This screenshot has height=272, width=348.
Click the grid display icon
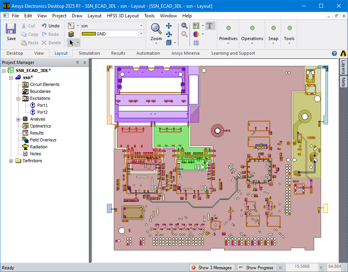click(195, 43)
